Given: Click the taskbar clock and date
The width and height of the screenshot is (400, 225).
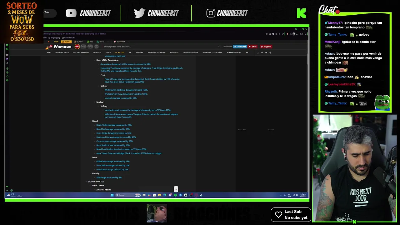Looking at the screenshot, I should 303,195.
